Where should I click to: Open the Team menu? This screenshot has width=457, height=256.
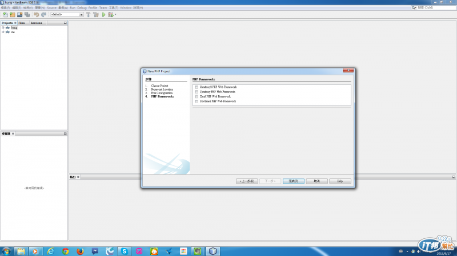[x=103, y=8]
